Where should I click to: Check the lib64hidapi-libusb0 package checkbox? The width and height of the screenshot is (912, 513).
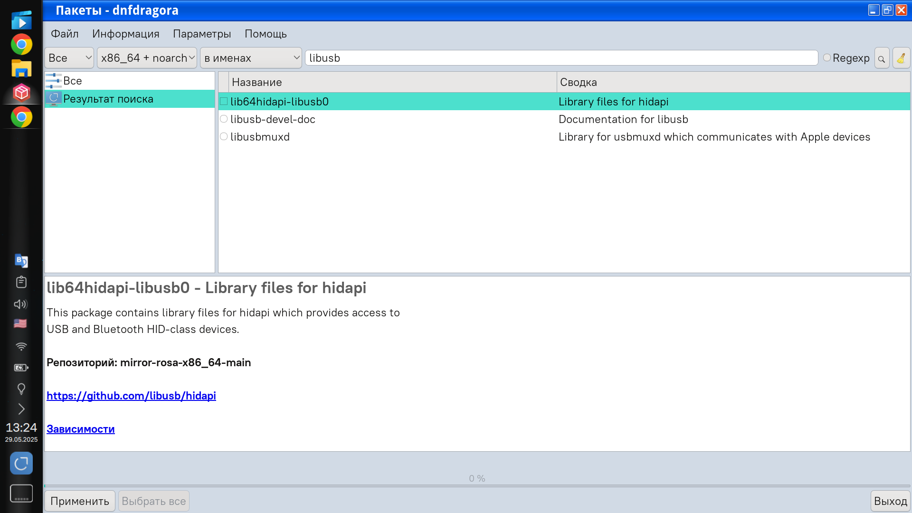(x=224, y=102)
